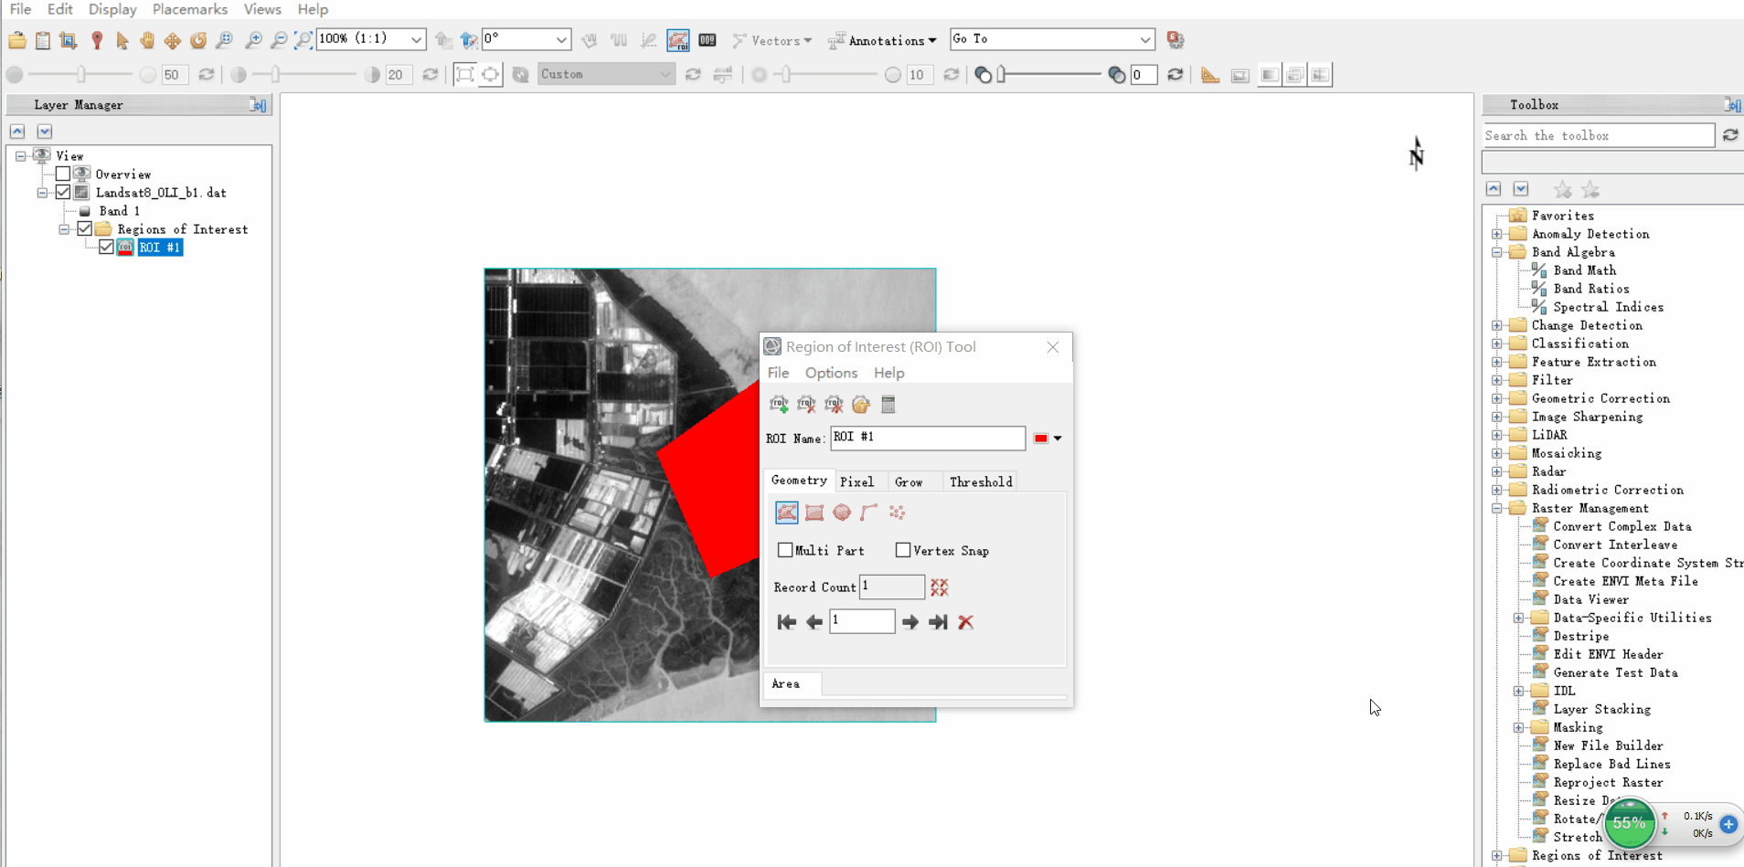Jump to the first record arrow
The width and height of the screenshot is (1744, 867).
click(x=786, y=622)
